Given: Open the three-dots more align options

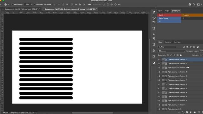Looking at the screenshot, I should tap(89, 4).
